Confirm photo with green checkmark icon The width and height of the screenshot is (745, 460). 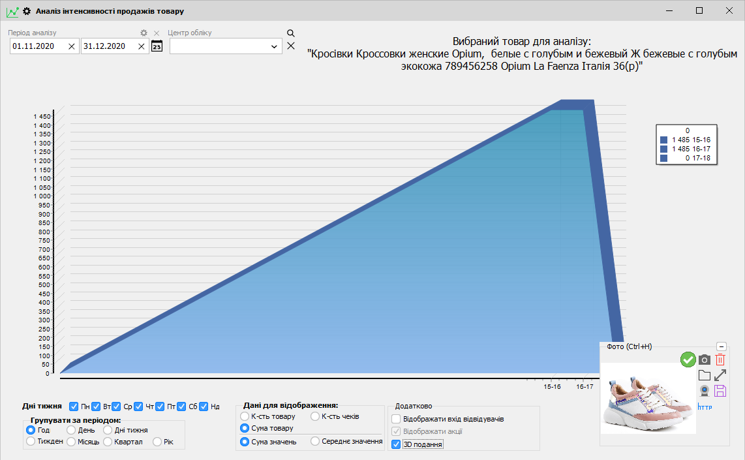point(688,360)
